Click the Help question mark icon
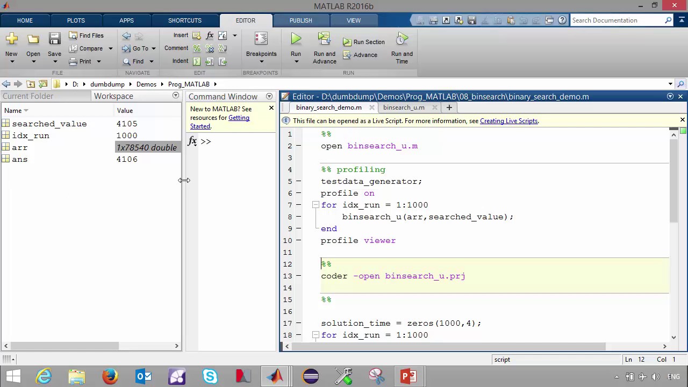688x387 pixels. (x=562, y=20)
